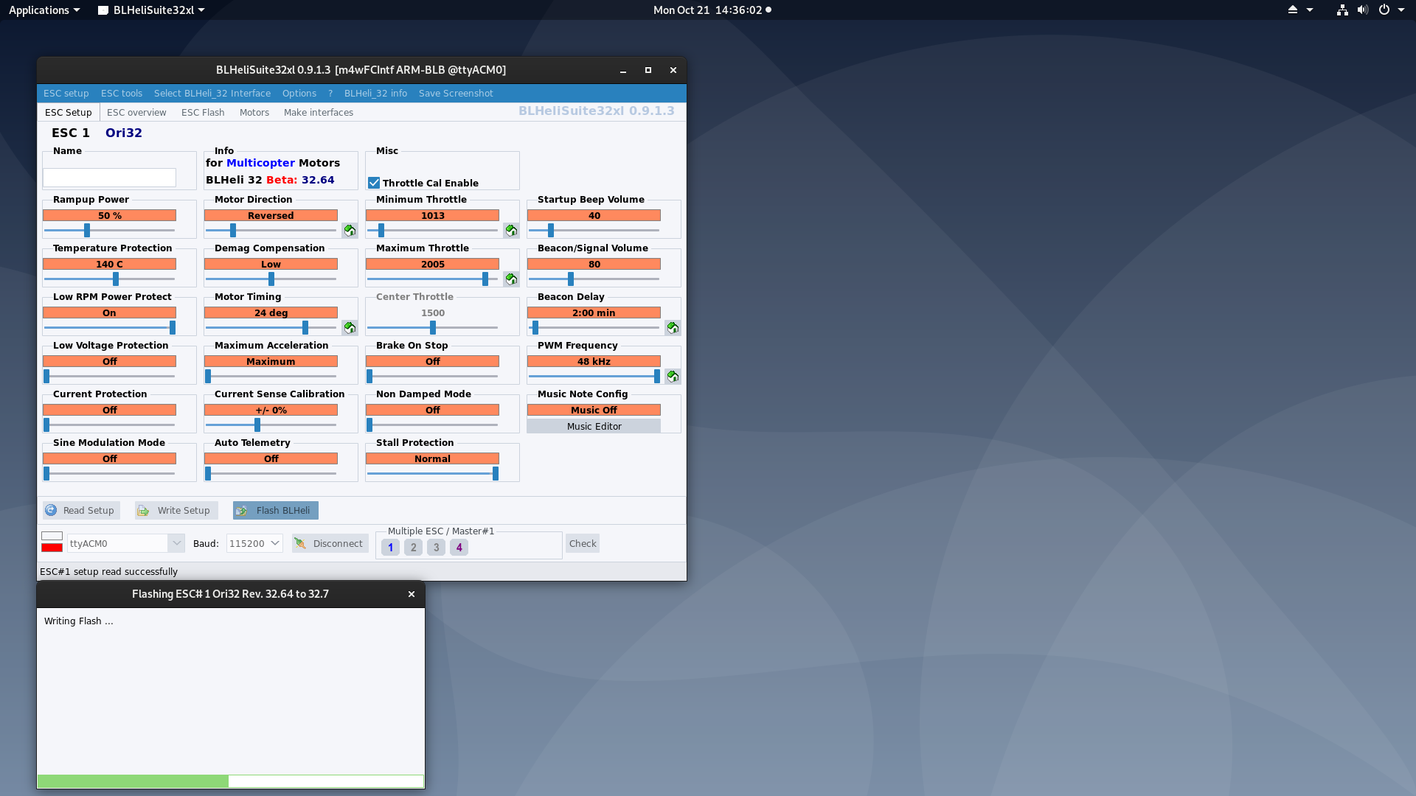Click the Beacon Delay reset icon
Viewport: 1416px width, 796px height.
(x=673, y=328)
